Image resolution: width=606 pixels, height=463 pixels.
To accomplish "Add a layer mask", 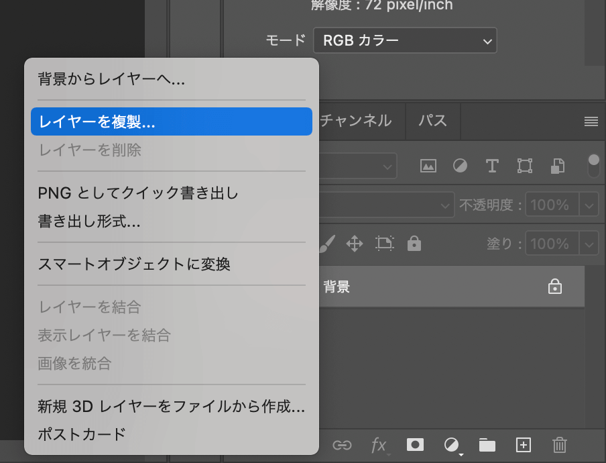I will point(415,445).
